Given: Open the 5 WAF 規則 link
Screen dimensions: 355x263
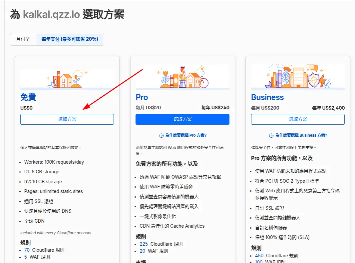Looking at the screenshot, I should tap(26, 257).
